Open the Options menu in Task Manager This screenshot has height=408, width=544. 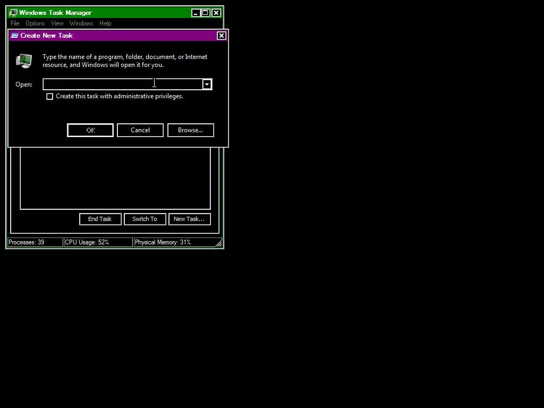pos(35,23)
